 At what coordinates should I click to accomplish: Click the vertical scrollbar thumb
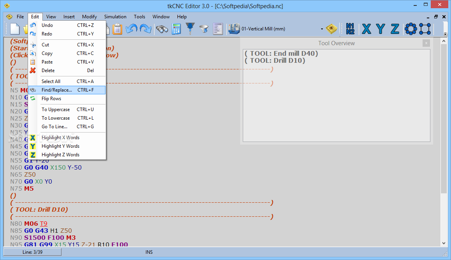click(x=444, y=119)
